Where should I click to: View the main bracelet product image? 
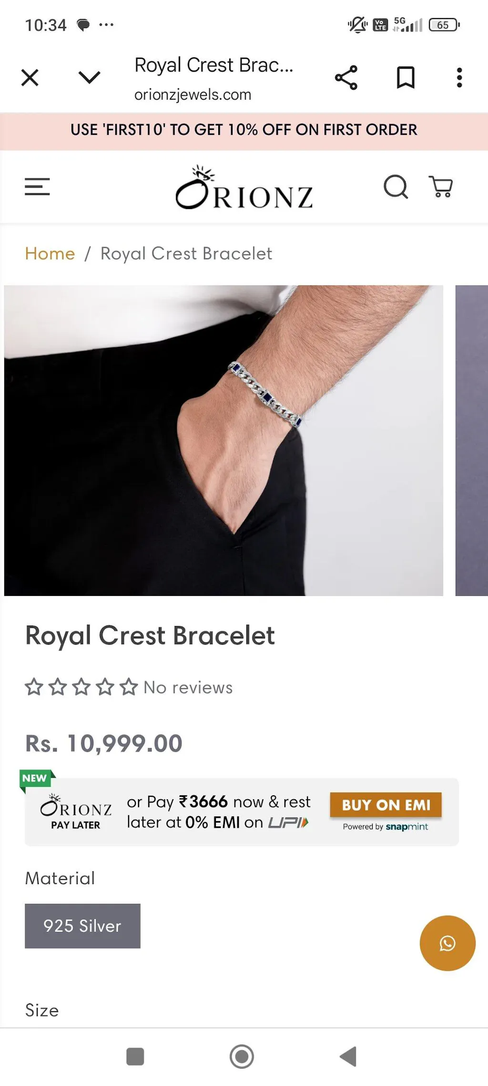224,440
